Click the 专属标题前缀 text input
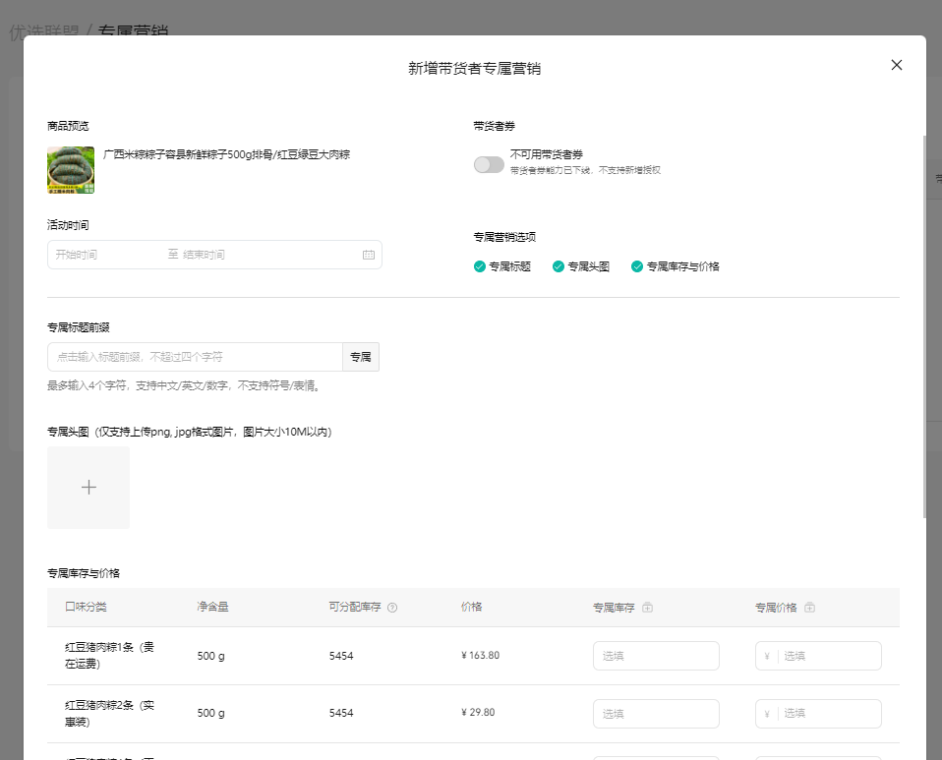 [x=195, y=357]
